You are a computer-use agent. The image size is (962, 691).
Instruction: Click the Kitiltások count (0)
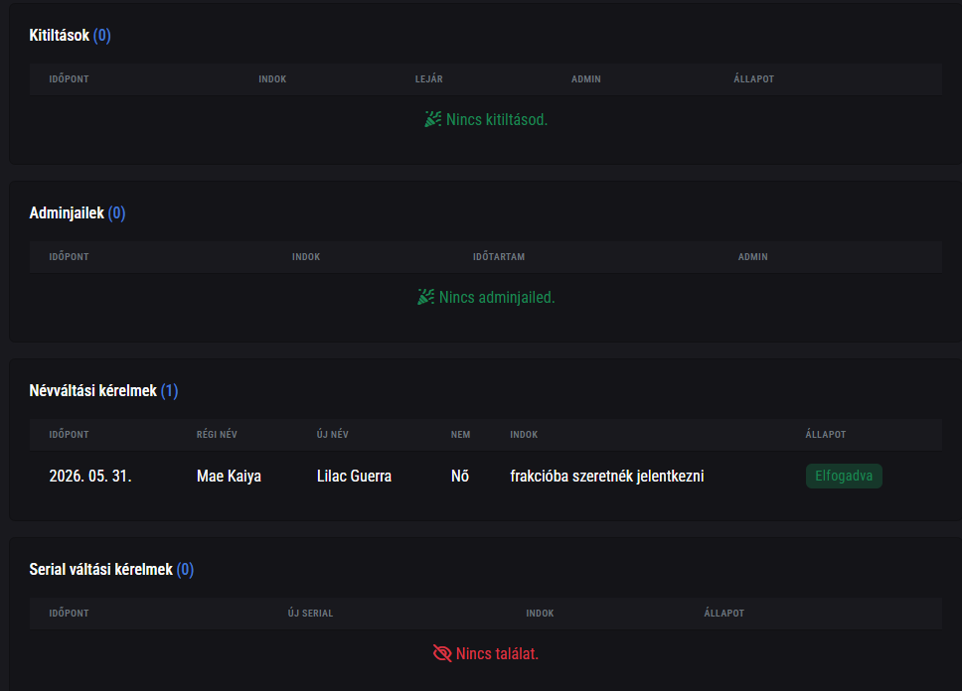pos(101,36)
